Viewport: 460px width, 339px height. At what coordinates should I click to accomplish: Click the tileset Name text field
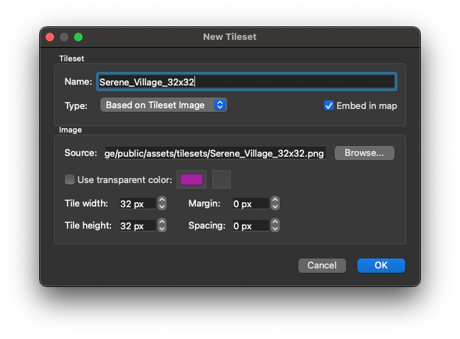tap(246, 82)
